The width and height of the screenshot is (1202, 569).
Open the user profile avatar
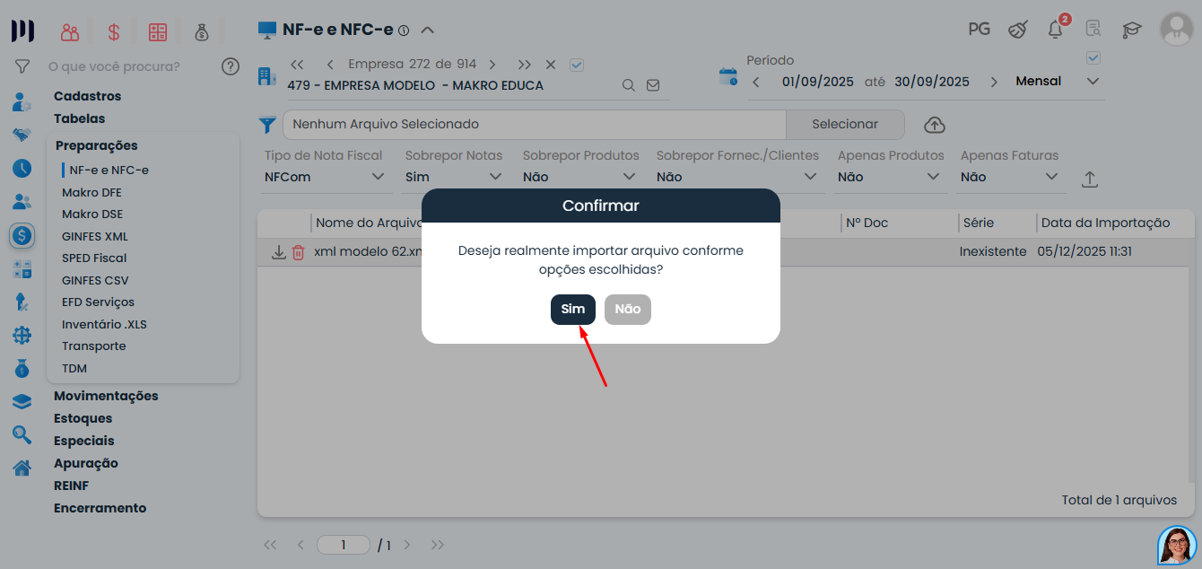click(x=1176, y=29)
